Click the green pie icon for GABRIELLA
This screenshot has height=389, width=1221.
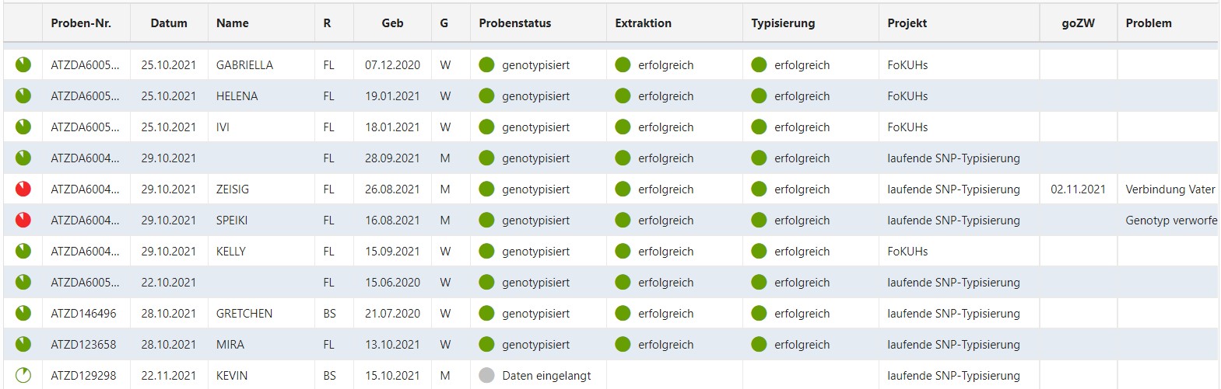click(x=23, y=64)
